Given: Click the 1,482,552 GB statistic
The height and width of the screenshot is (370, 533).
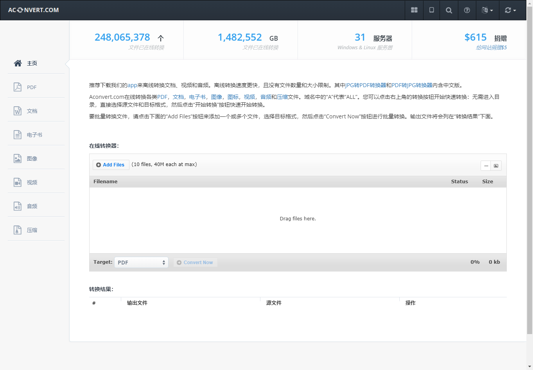Looking at the screenshot, I should click(x=248, y=38).
